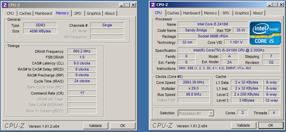286x132 pixels.
Task: Click the Single channels field
Action: [107, 25]
